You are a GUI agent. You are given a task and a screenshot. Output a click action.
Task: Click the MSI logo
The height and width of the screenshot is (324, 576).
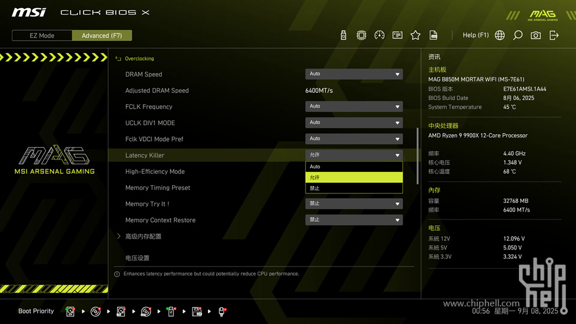click(29, 12)
